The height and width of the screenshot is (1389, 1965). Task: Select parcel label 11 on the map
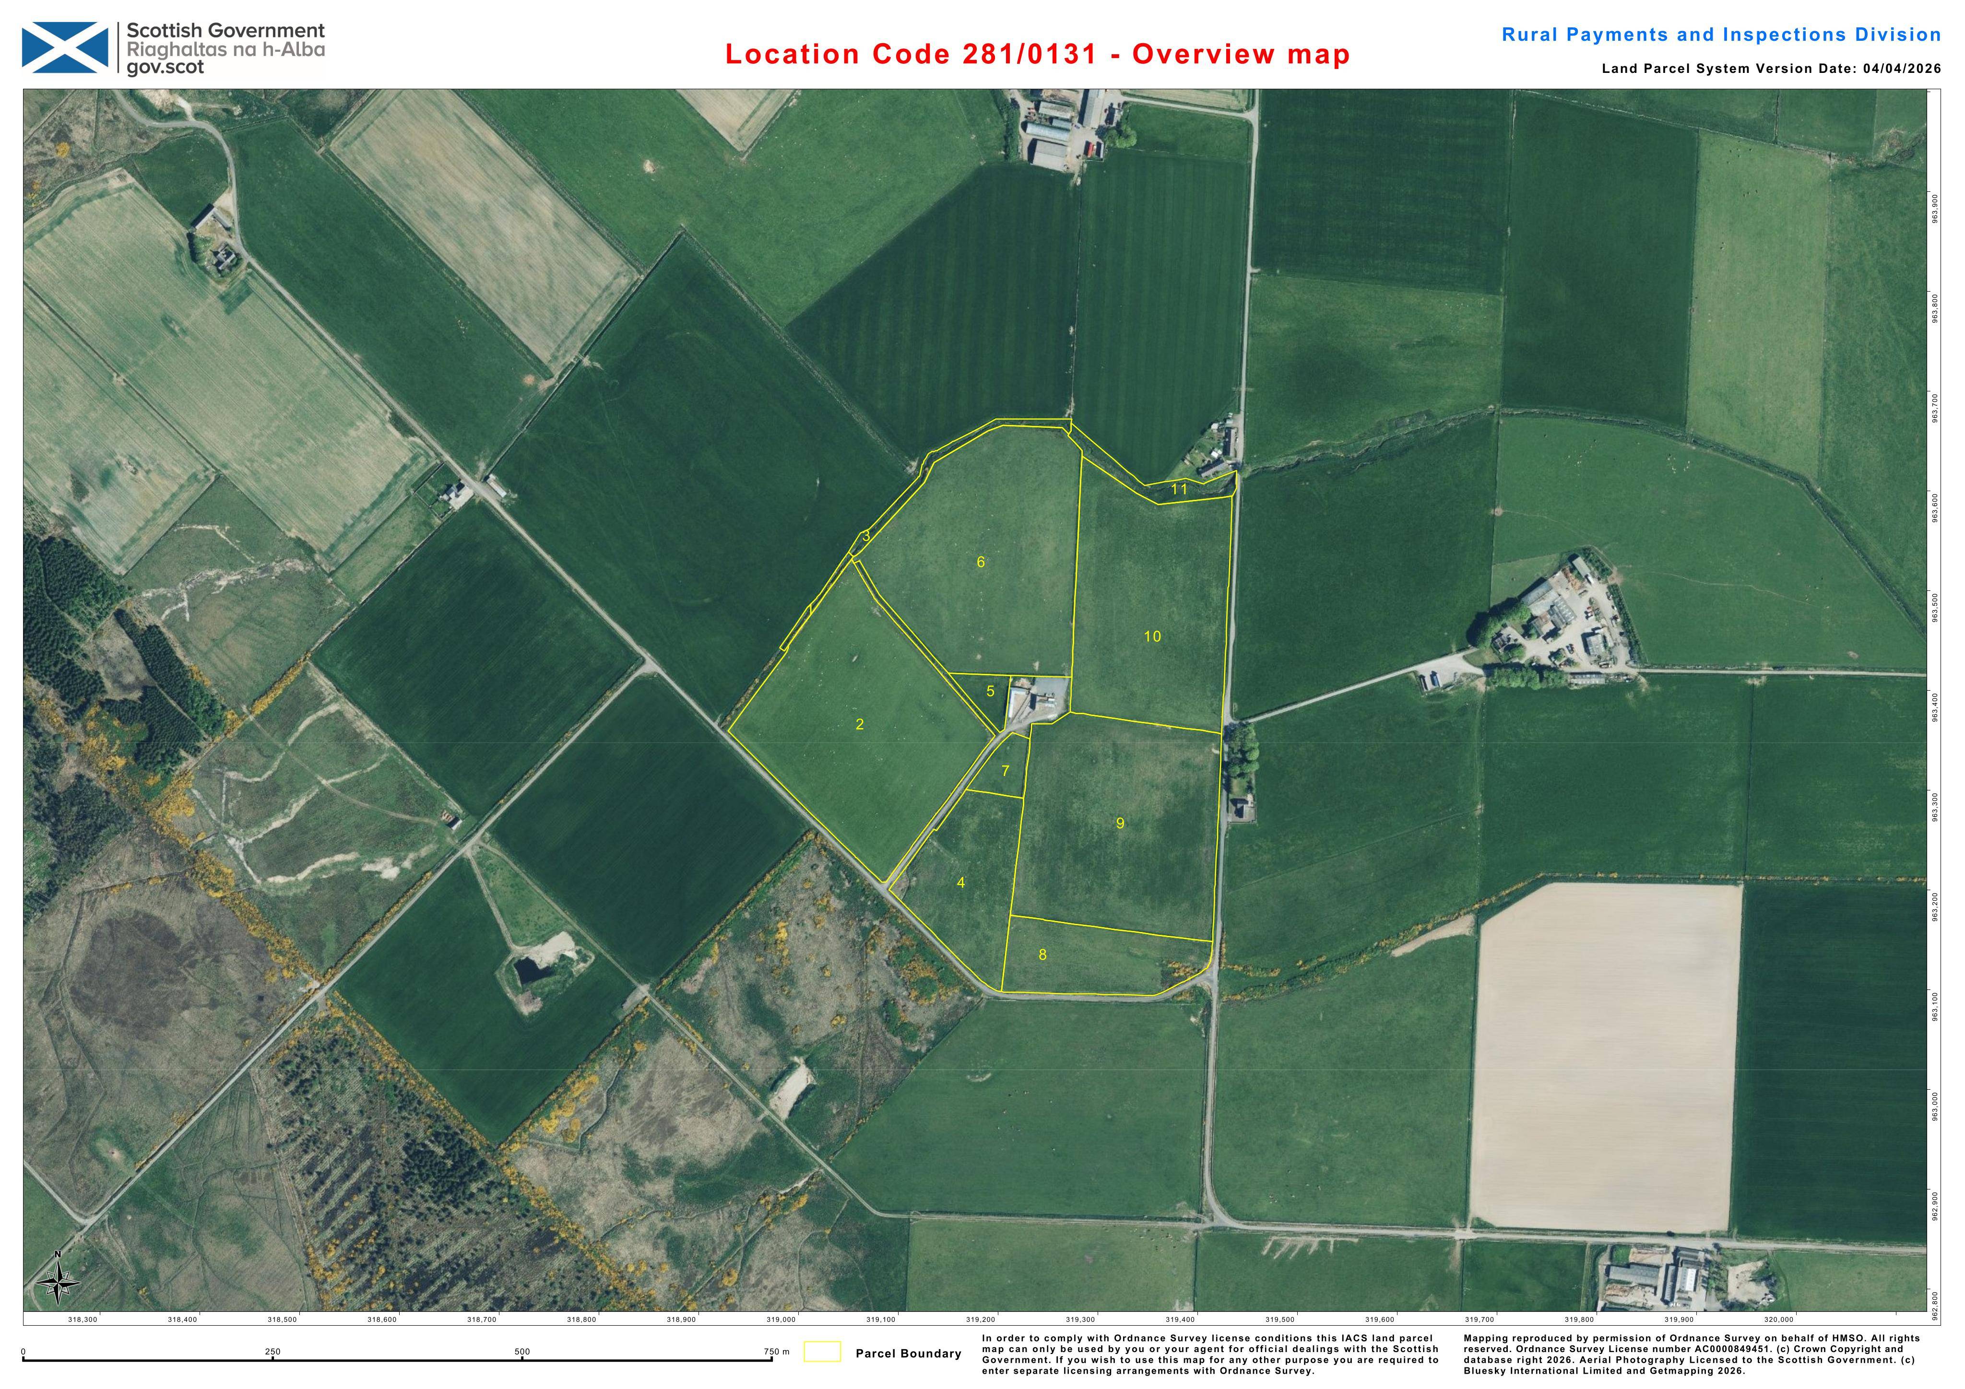point(1179,490)
